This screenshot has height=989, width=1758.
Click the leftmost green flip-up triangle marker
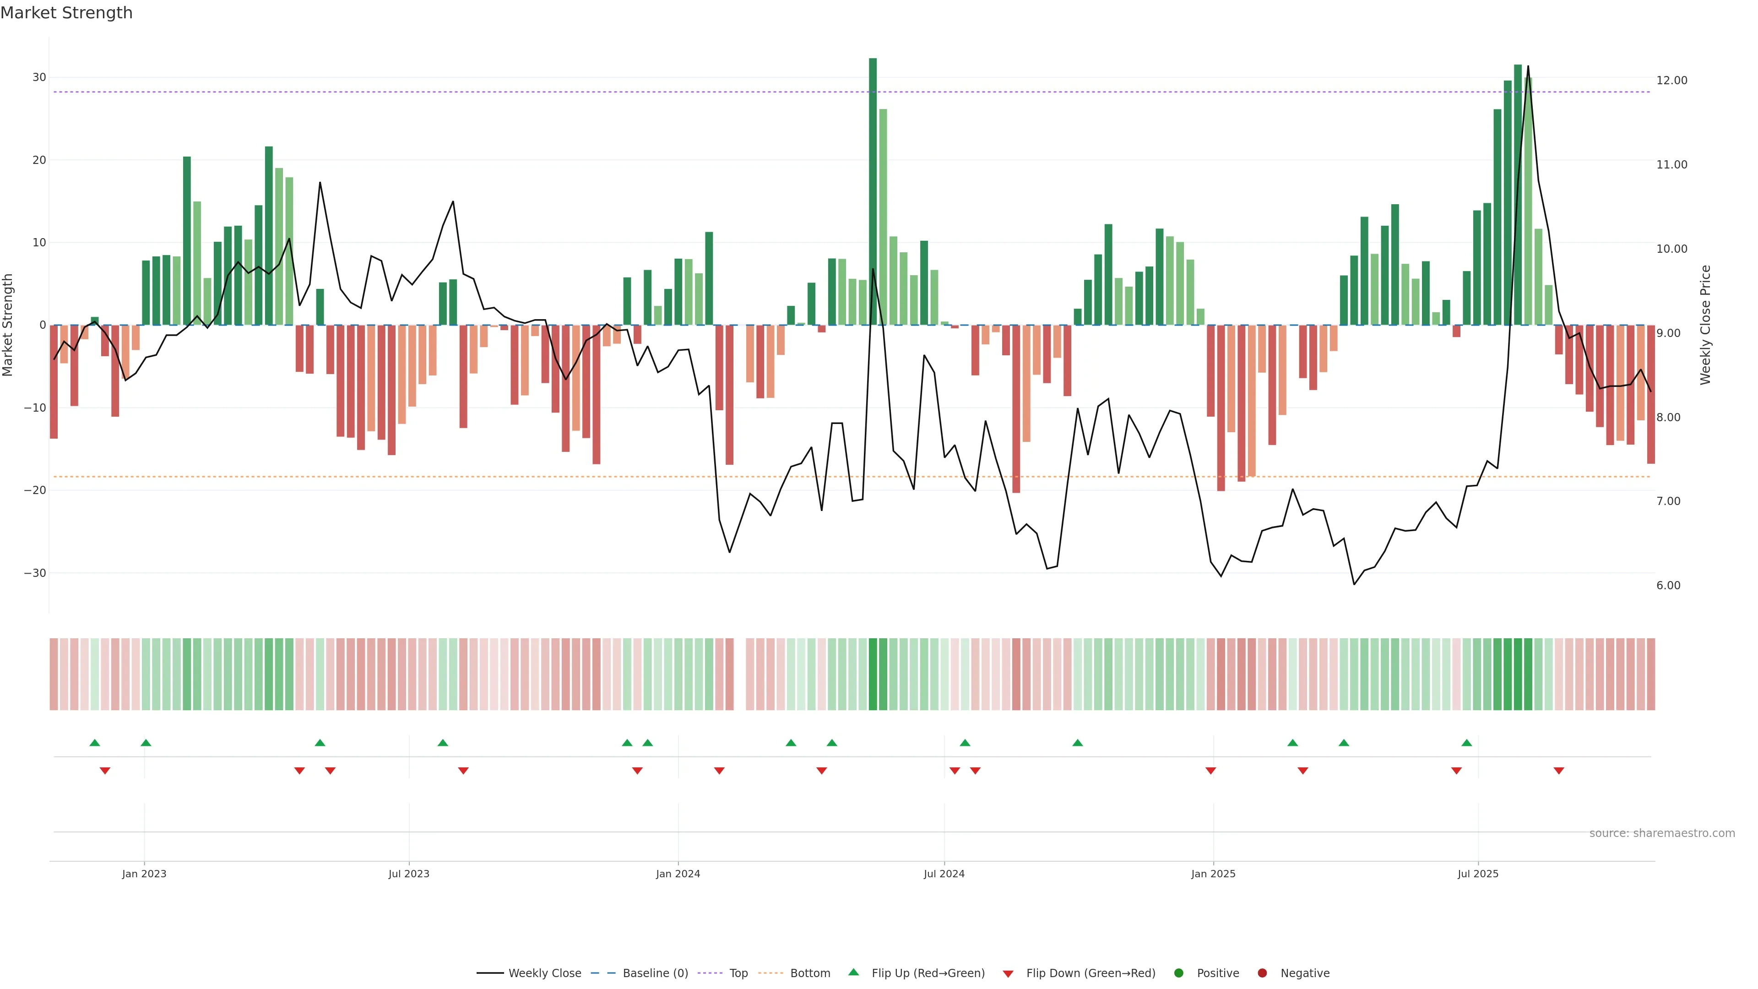(x=95, y=743)
